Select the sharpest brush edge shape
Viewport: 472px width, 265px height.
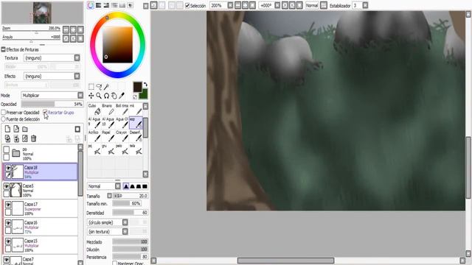coord(126,186)
